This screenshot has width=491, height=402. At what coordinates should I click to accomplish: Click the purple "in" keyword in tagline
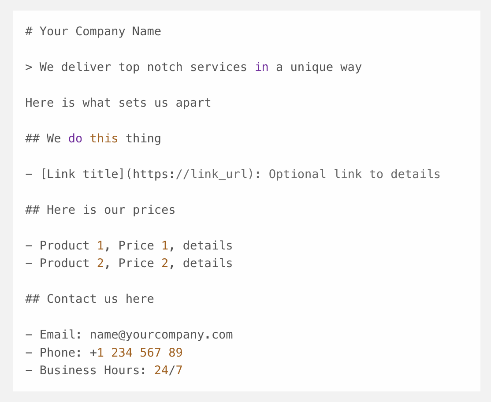click(x=261, y=67)
